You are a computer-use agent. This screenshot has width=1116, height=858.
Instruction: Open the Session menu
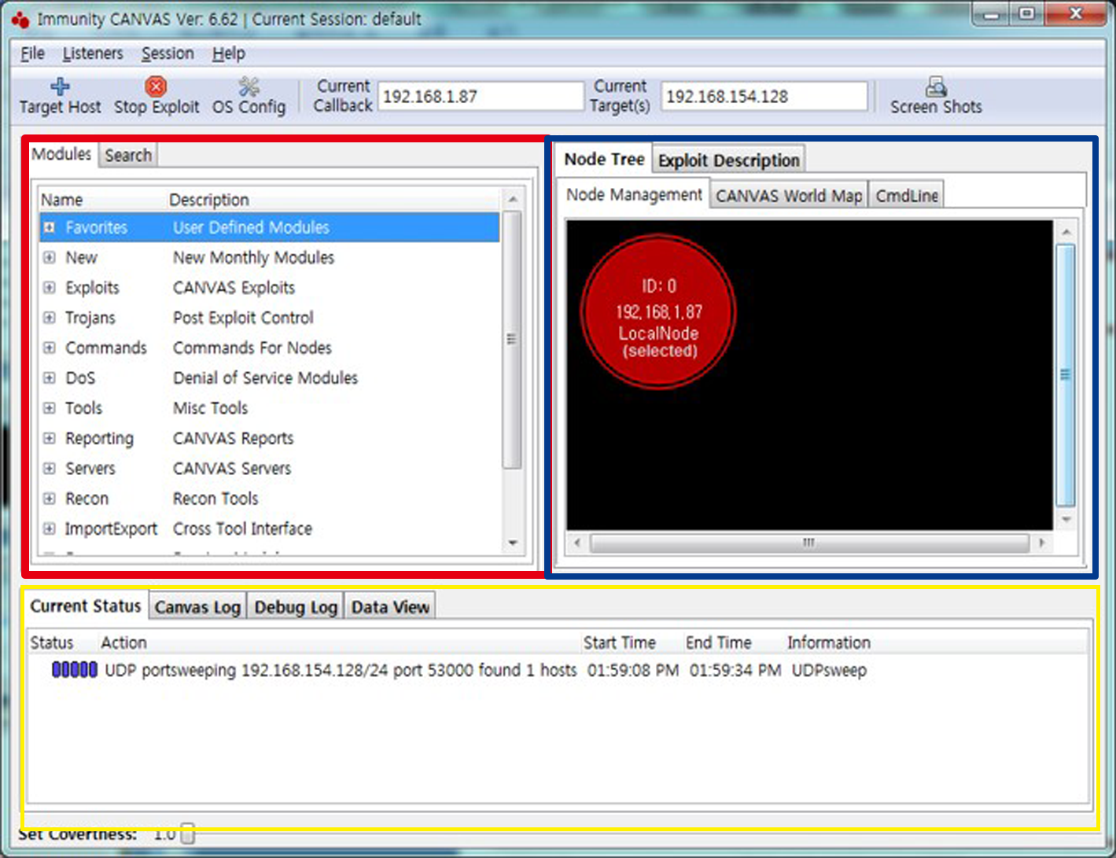168,53
